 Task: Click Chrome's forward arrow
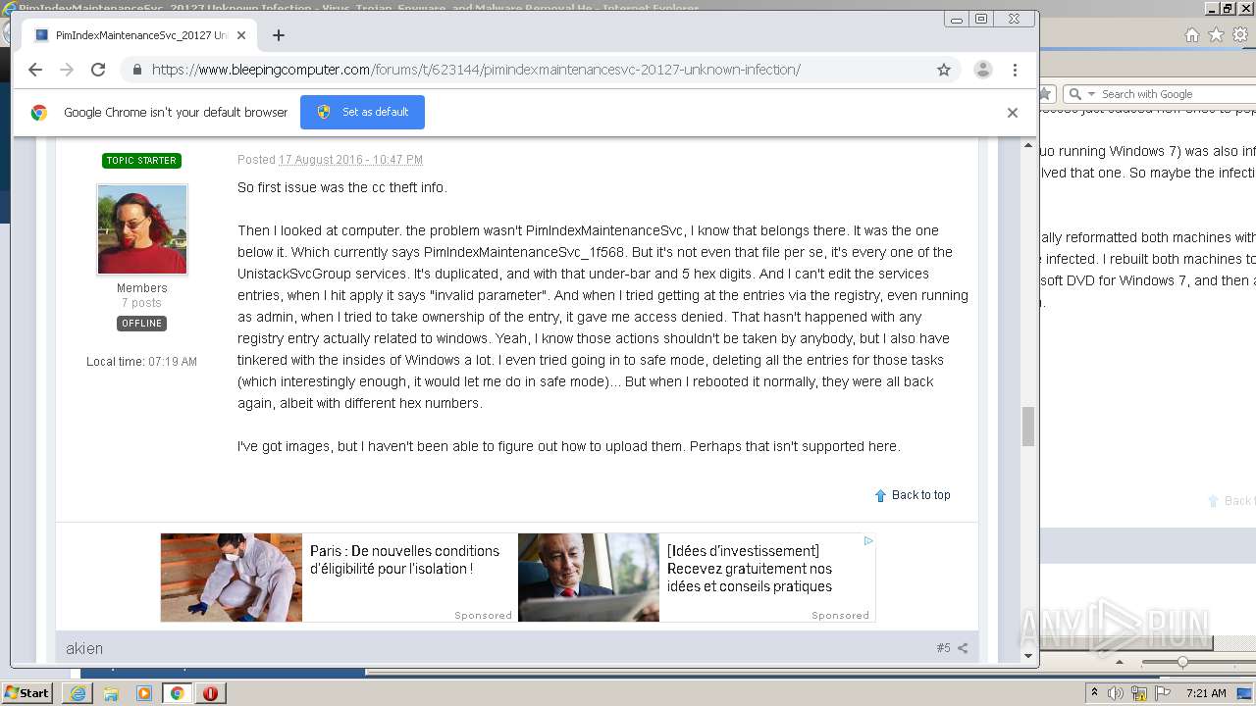click(67, 70)
